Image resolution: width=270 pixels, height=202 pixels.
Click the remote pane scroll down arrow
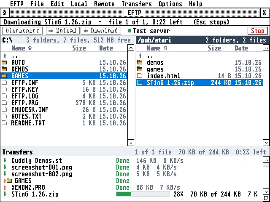pos(266,143)
